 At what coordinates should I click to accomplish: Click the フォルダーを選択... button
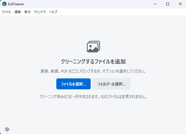[112, 84]
